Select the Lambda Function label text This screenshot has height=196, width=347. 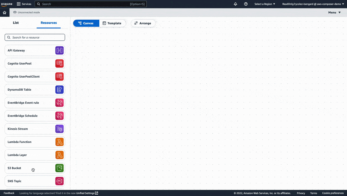[20, 142]
